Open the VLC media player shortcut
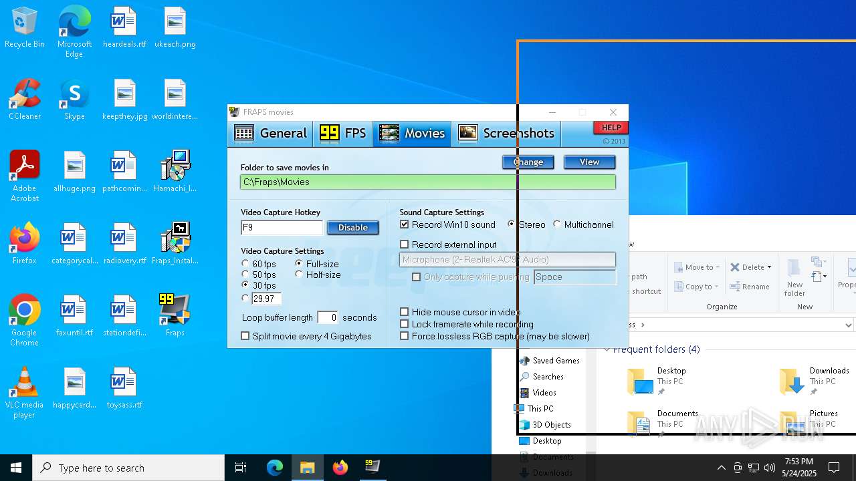 25,393
